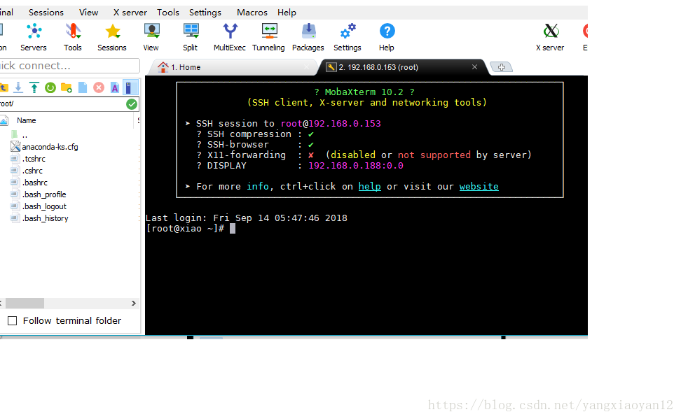The width and height of the screenshot is (681, 419).
Task: Open the Macros menu
Action: pyautogui.click(x=252, y=12)
